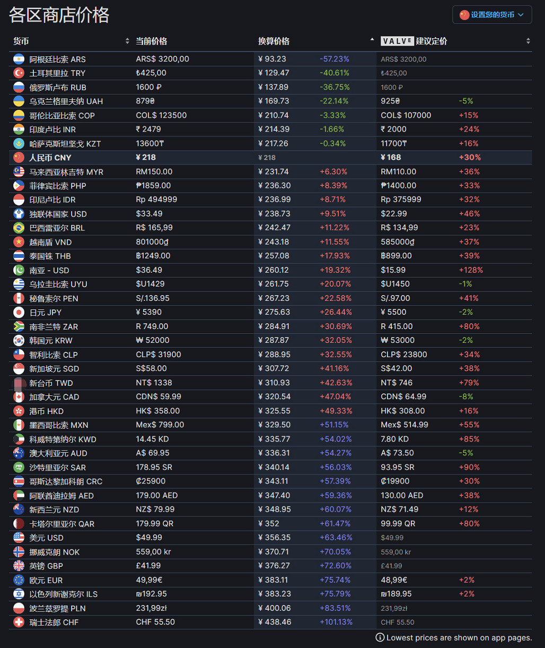Viewport: 545px width, 648px height.
Task: Click the 当前价格 column header
Action: click(x=151, y=41)
